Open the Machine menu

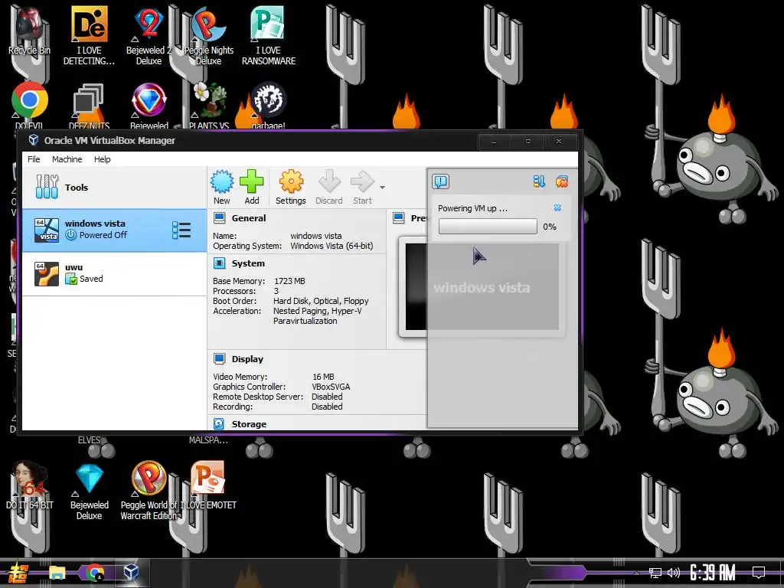click(x=67, y=159)
